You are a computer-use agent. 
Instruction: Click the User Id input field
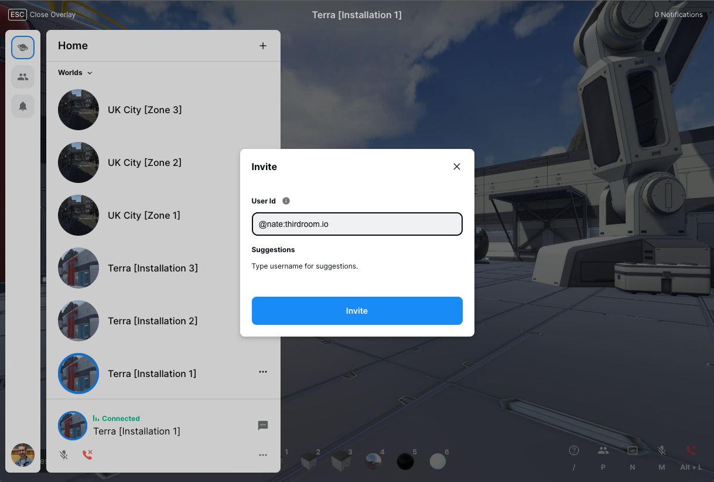coord(357,224)
